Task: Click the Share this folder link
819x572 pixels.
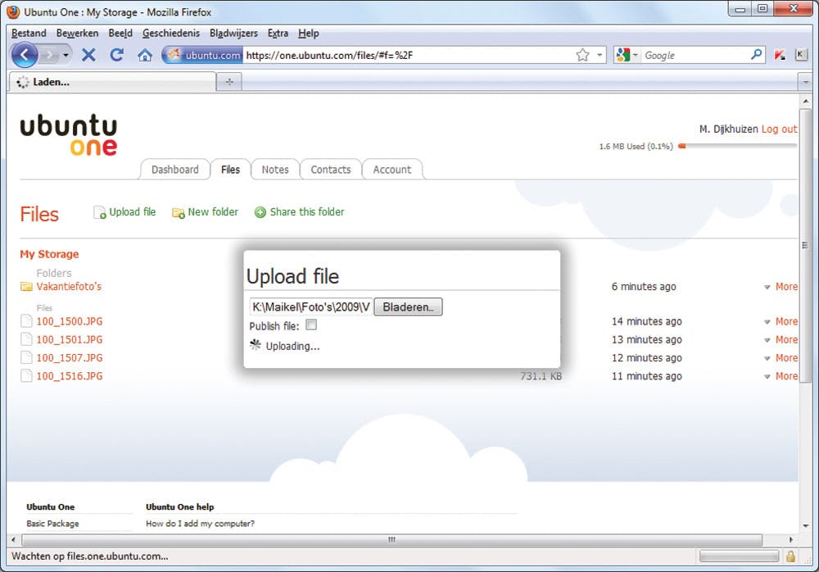Action: 307,211
